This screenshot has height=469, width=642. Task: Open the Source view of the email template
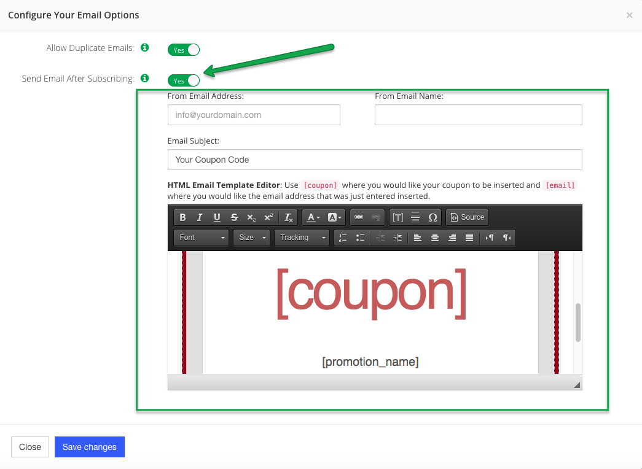[x=467, y=217]
